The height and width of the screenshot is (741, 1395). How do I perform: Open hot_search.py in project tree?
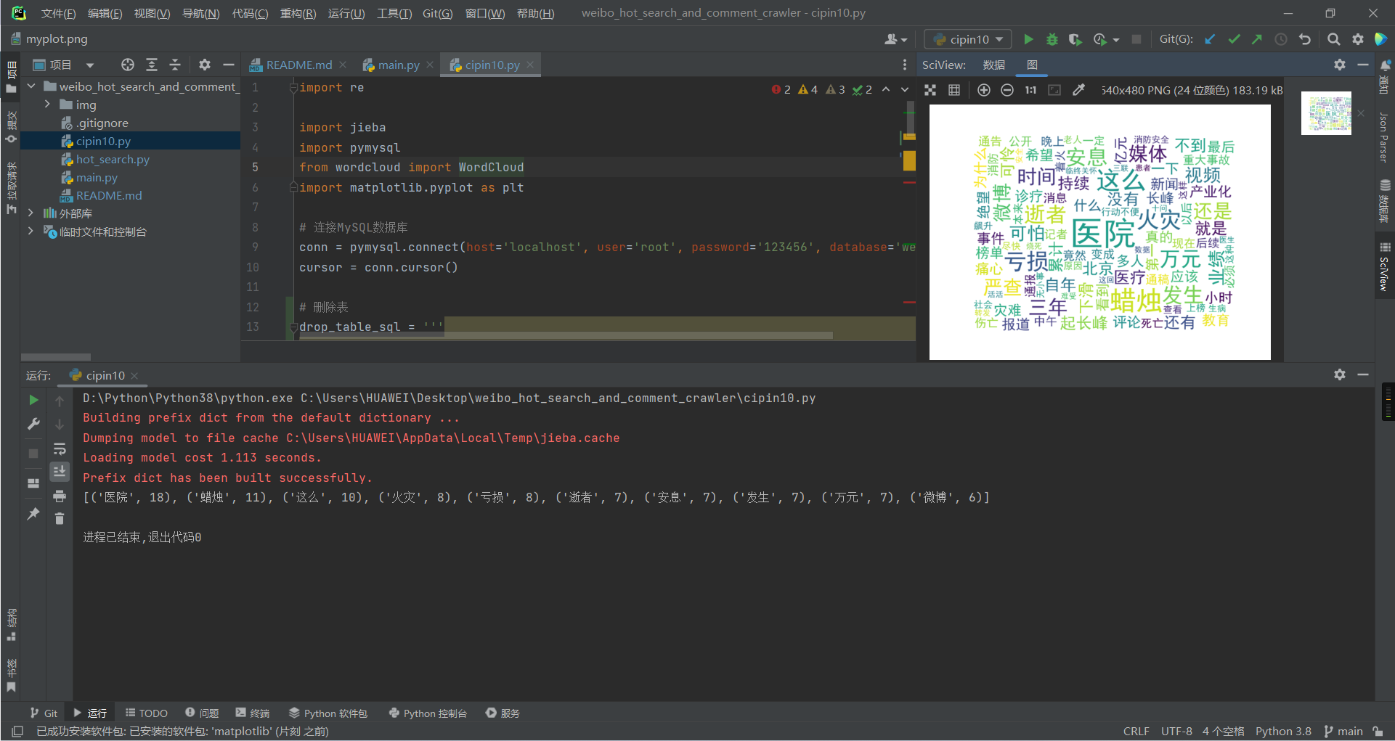click(113, 160)
